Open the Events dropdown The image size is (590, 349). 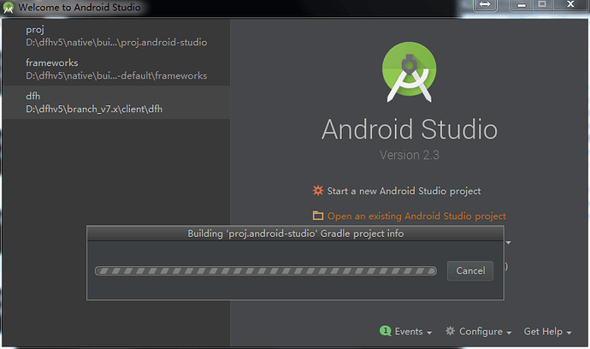point(413,331)
